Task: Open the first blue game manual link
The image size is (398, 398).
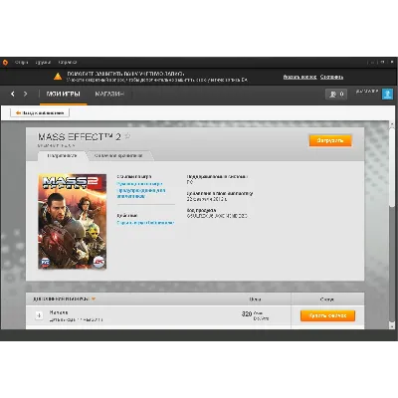Action: (x=139, y=183)
